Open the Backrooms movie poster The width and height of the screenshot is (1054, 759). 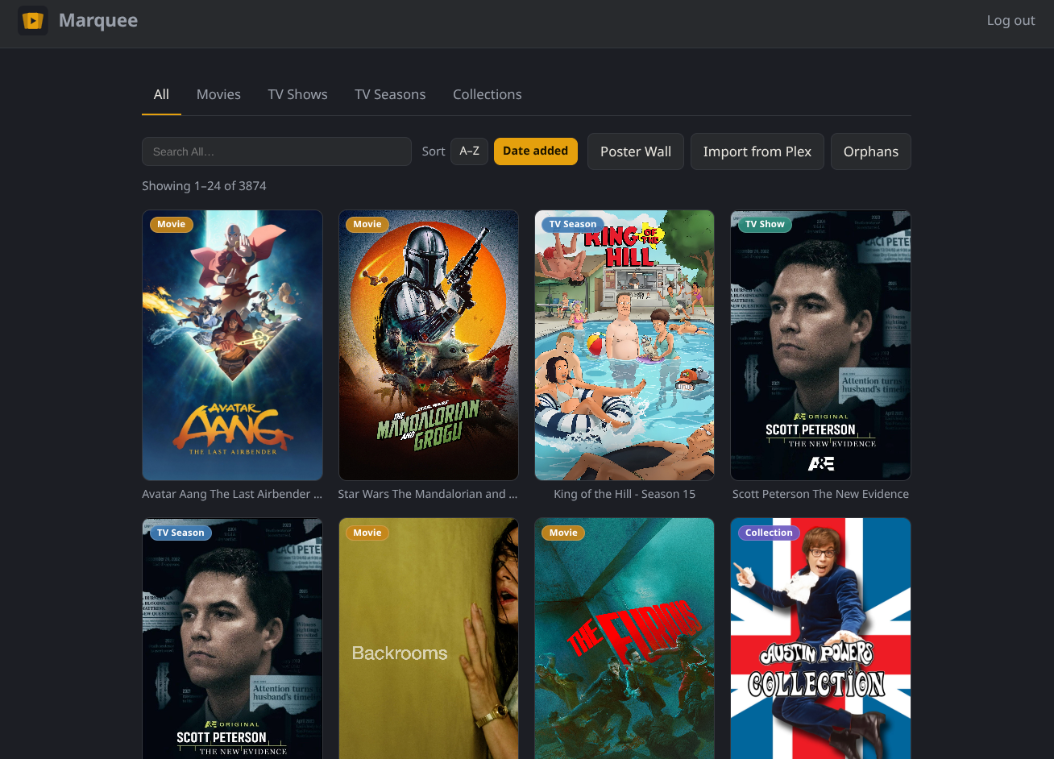(428, 638)
